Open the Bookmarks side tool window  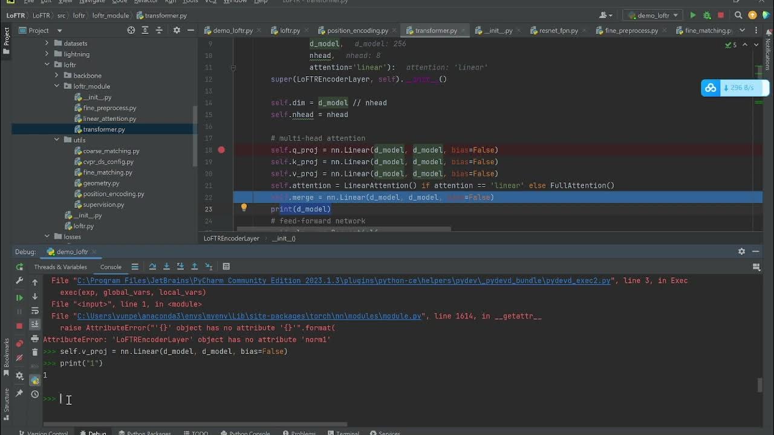[x=7, y=356]
